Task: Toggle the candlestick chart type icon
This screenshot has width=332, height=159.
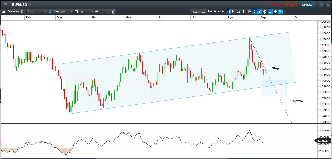Action: [254, 12]
